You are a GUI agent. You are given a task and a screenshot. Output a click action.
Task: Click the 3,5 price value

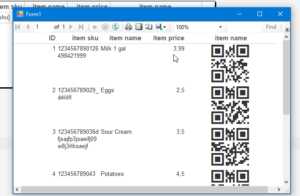coord(180,132)
